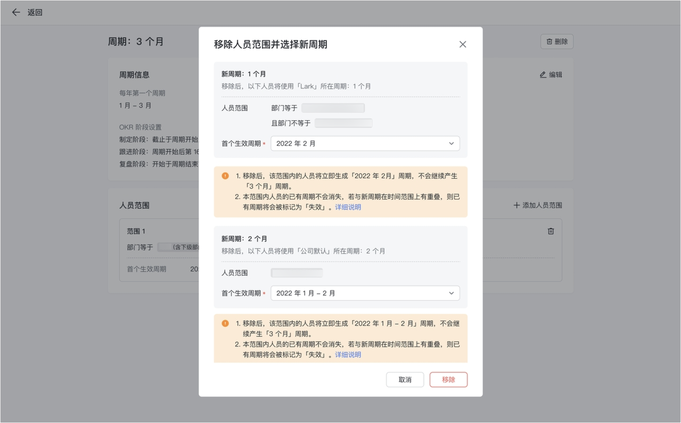Click 编辑 with the pencil icon
681x423 pixels.
[551, 74]
